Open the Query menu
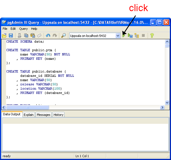The height and width of the screenshot is (160, 171). [x=23, y=29]
